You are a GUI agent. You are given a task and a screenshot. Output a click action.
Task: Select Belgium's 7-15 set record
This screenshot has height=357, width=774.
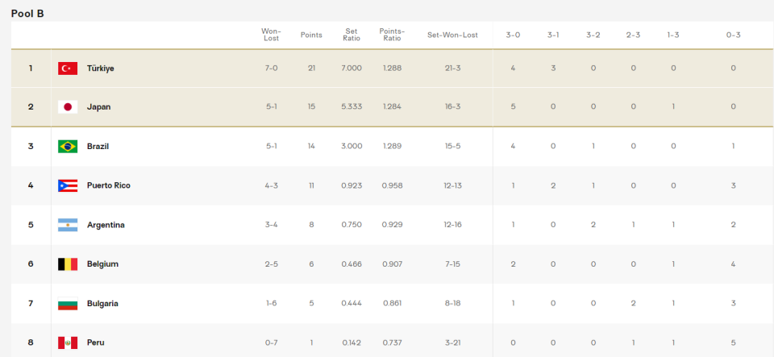tap(452, 264)
